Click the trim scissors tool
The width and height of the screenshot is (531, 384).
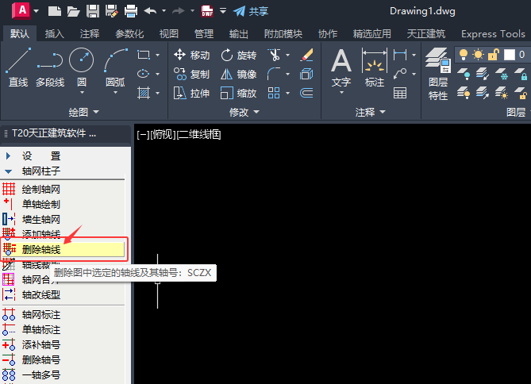(274, 55)
